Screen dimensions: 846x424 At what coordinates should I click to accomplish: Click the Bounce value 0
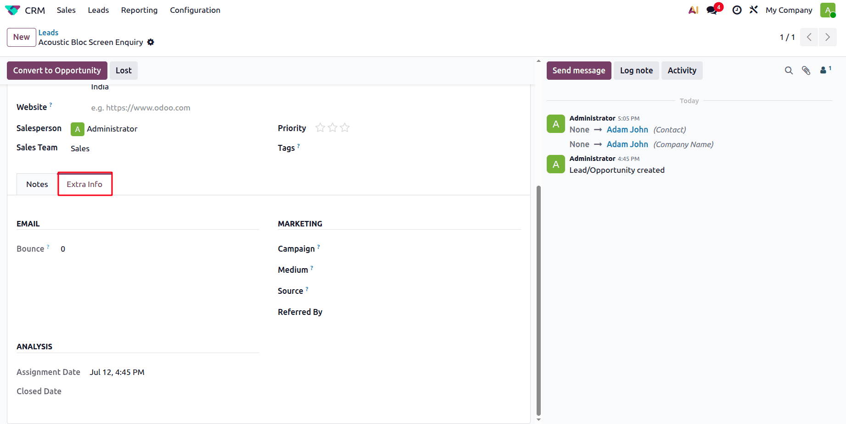(63, 249)
